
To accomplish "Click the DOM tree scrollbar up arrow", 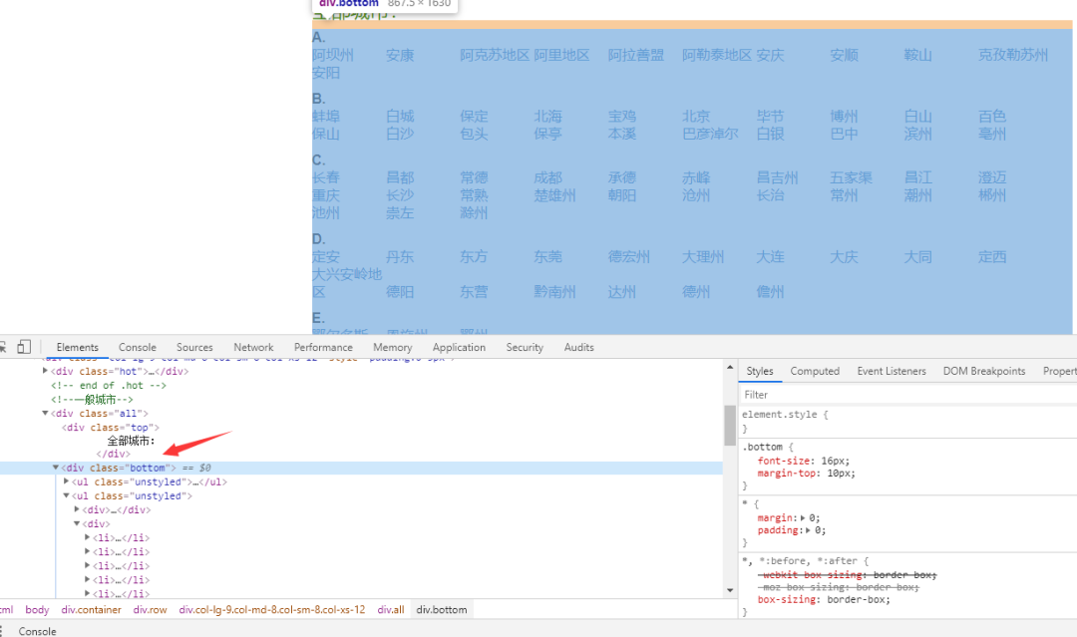I will [x=730, y=368].
